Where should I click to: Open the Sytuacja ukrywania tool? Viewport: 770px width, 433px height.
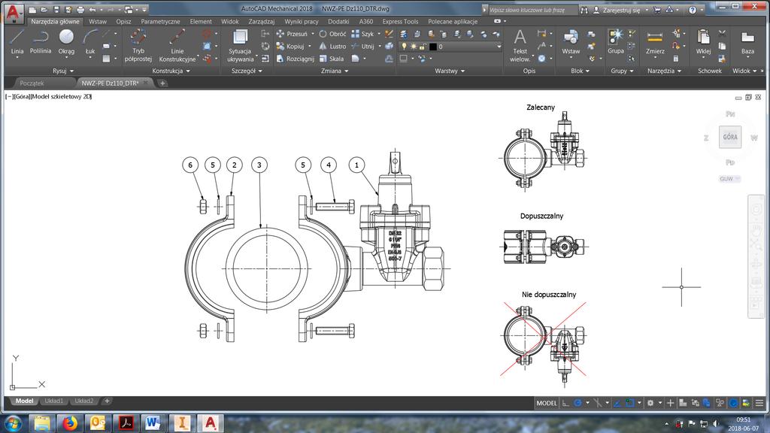click(x=240, y=45)
